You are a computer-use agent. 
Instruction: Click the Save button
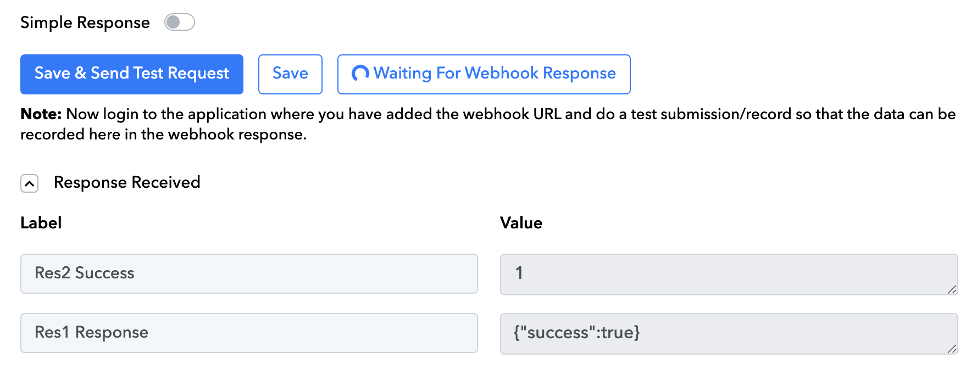pos(290,74)
